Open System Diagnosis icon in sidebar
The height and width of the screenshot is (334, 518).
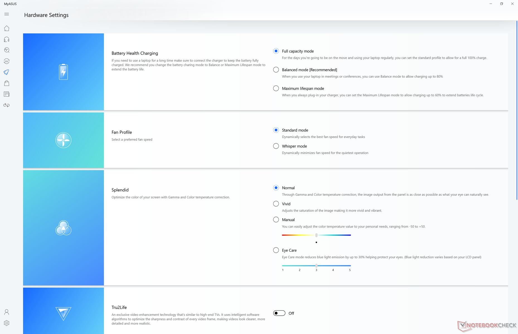click(x=7, y=50)
